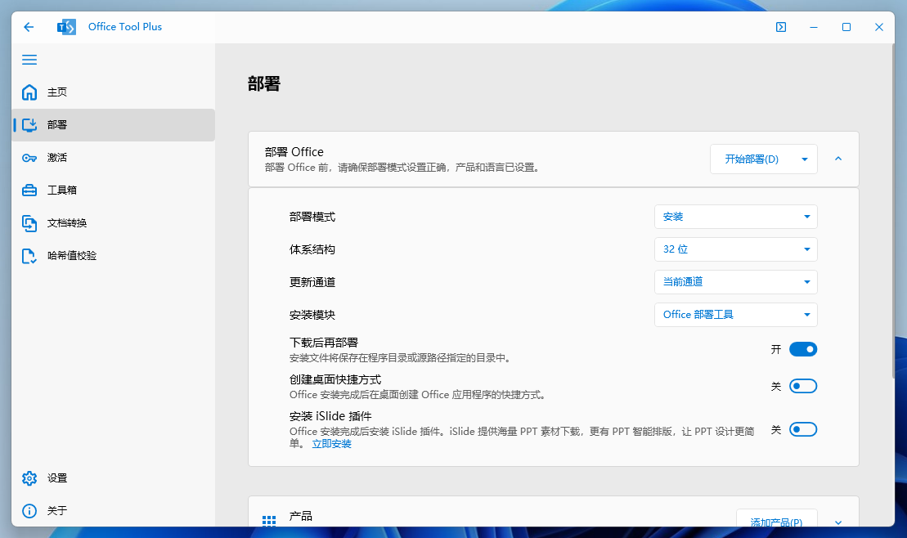Click the toolbox icon for 工具箱

(x=29, y=191)
